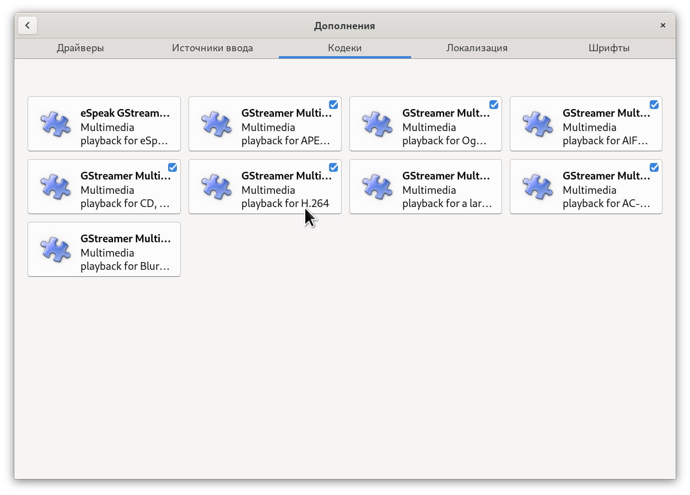The height and width of the screenshot is (495, 690).
Task: Uncheck the APE playback codec checkbox
Action: pos(333,105)
